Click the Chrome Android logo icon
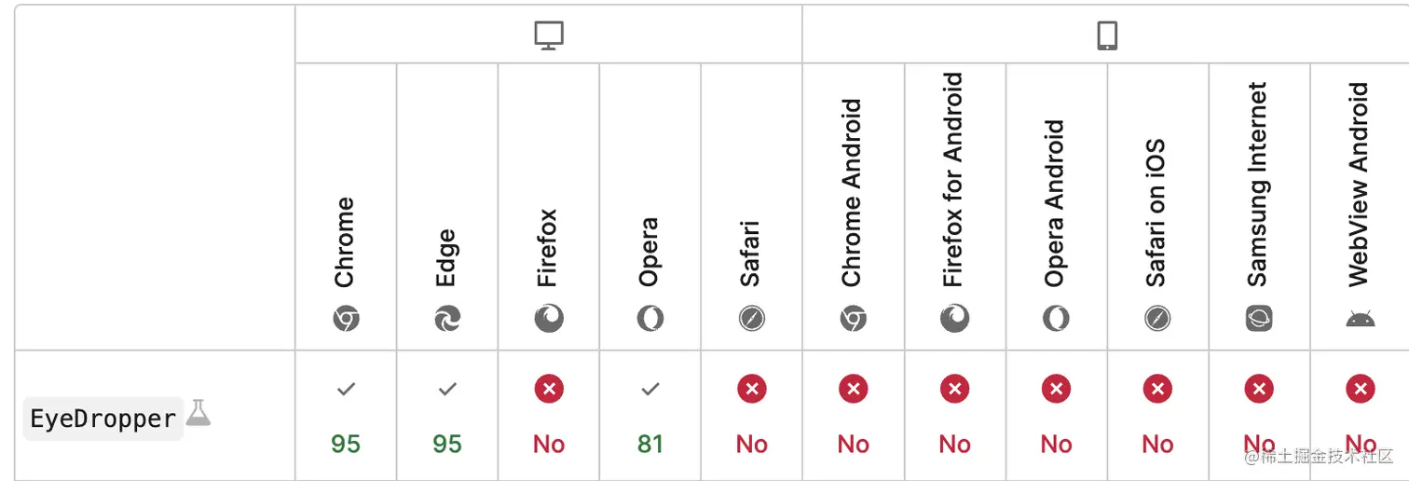 [x=854, y=320]
